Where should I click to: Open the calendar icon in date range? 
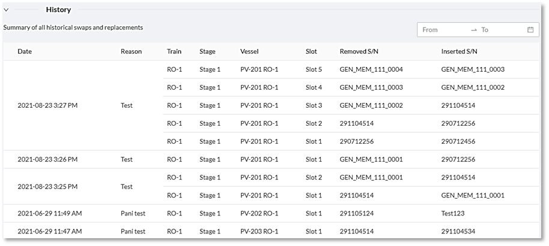click(x=530, y=30)
